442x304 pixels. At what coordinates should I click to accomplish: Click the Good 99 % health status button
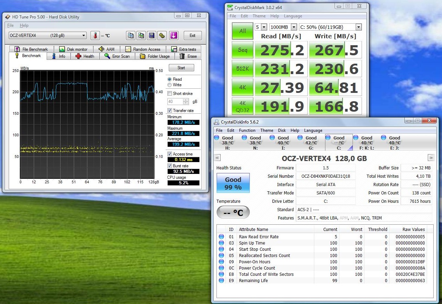(x=233, y=183)
